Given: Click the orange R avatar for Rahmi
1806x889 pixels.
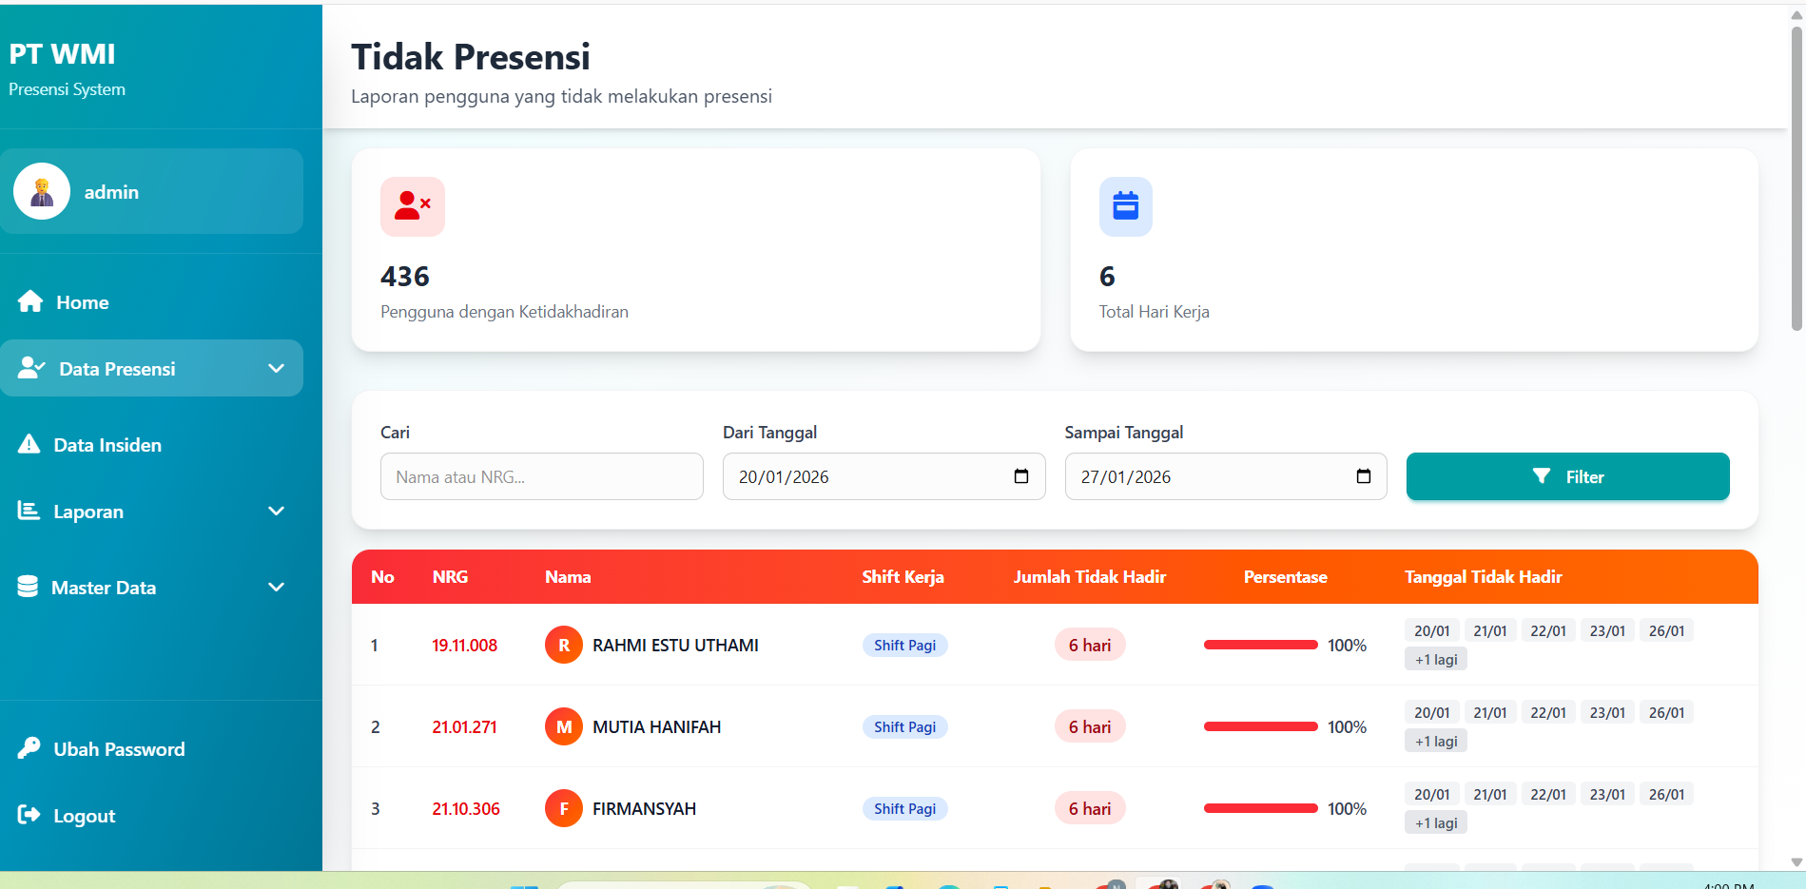Looking at the screenshot, I should pyautogui.click(x=563, y=646).
